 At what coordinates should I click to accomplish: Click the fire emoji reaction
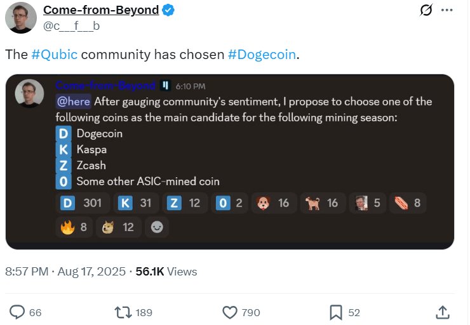pos(74,227)
